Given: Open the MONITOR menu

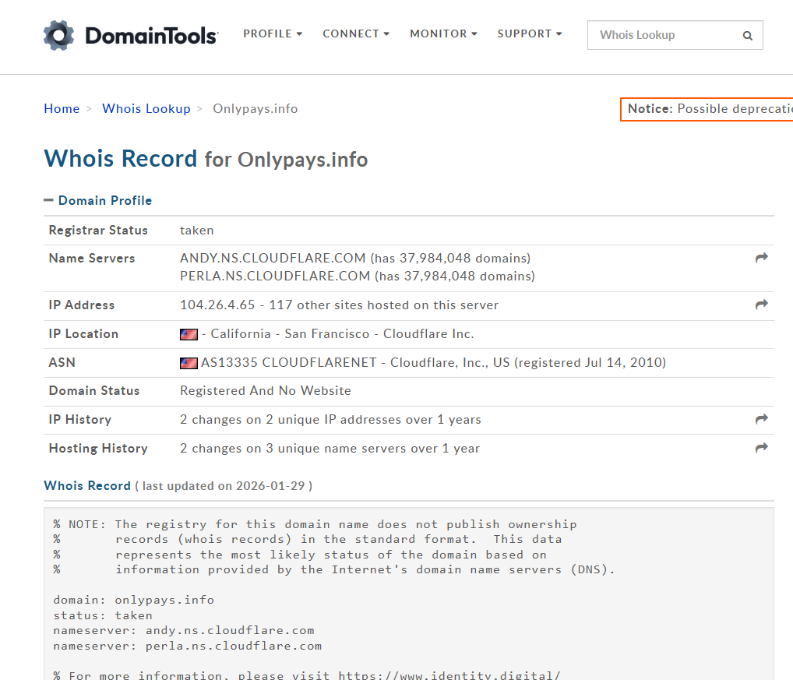Looking at the screenshot, I should (x=443, y=34).
